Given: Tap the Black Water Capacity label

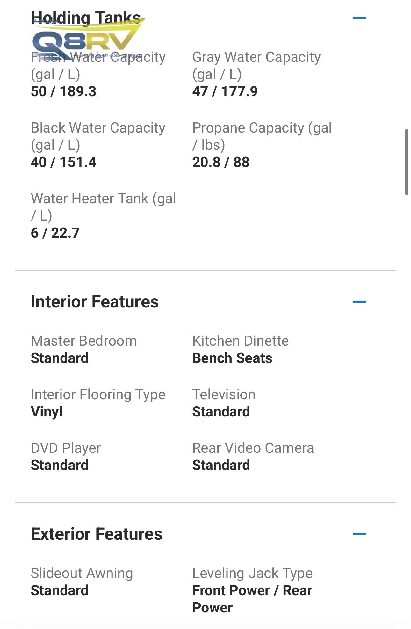Looking at the screenshot, I should 98,136.
